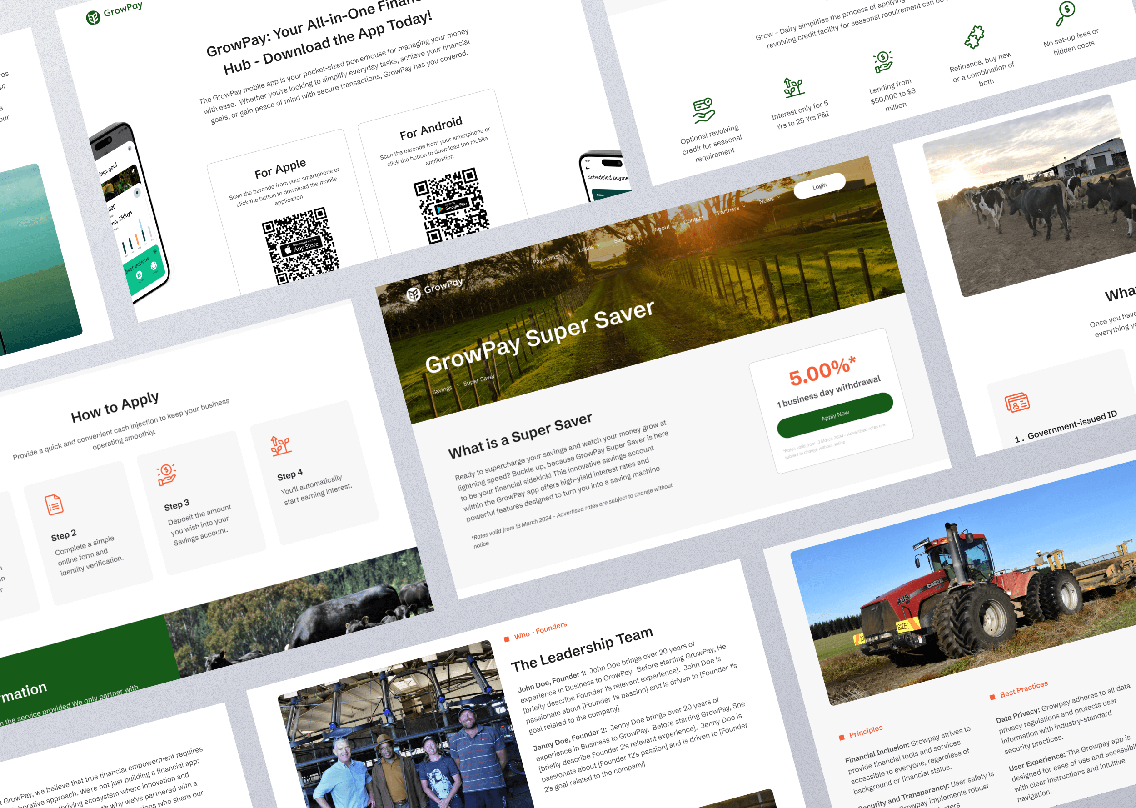Expand the Payments dropdown in navigation
1136x808 pixels.
(545, 259)
